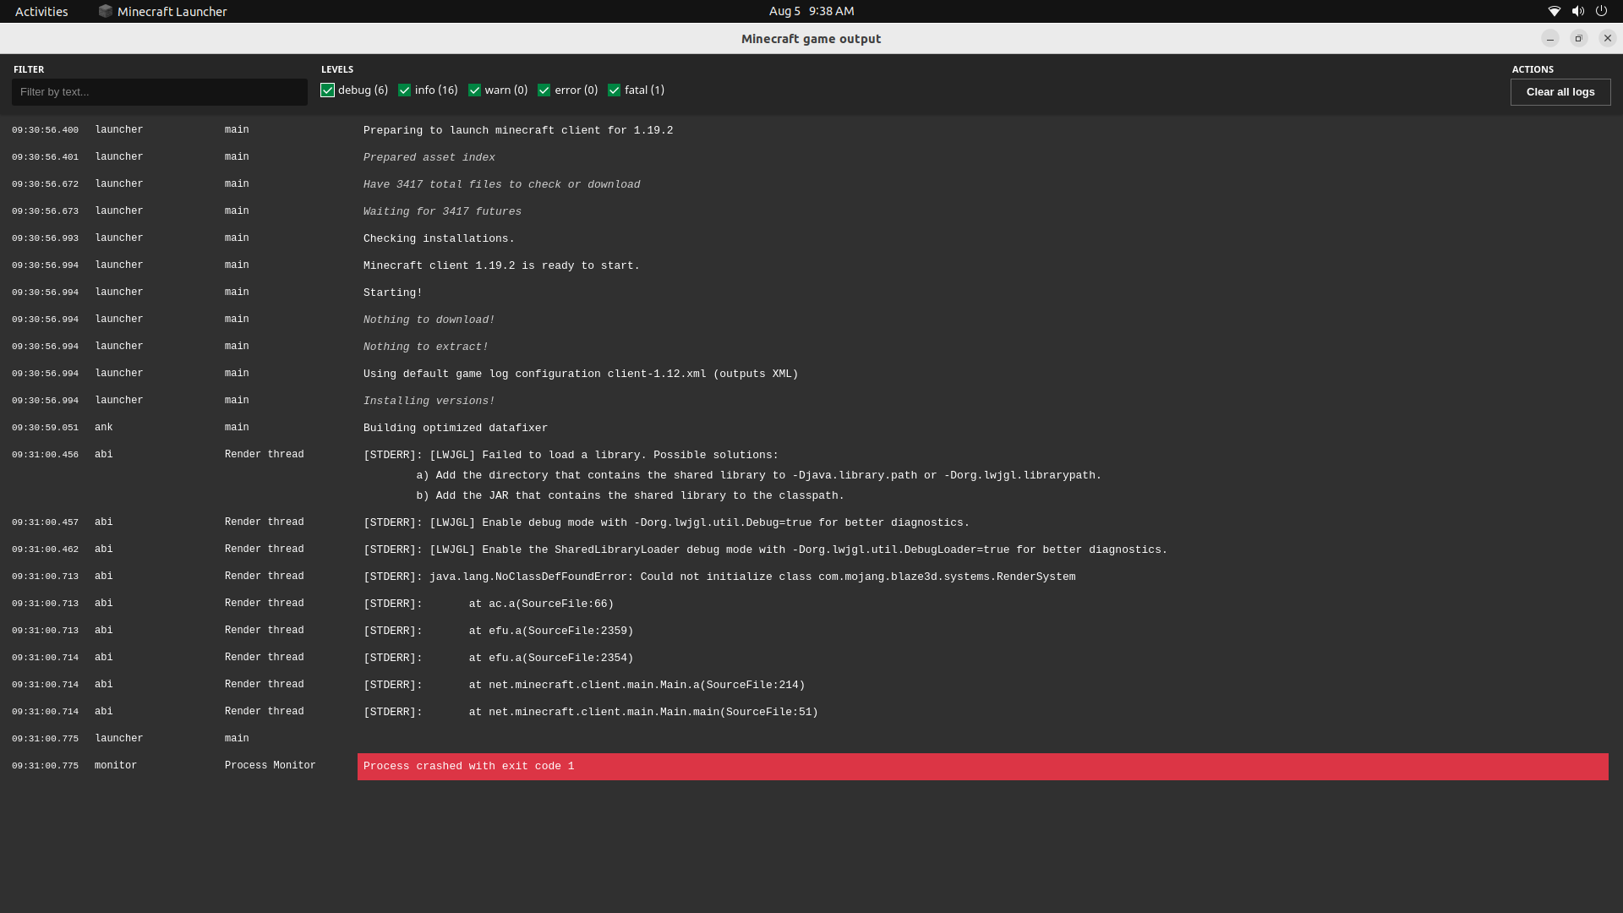The image size is (1623, 913).
Task: Open the Minecraft Launcher app menu
Action: click(x=172, y=11)
